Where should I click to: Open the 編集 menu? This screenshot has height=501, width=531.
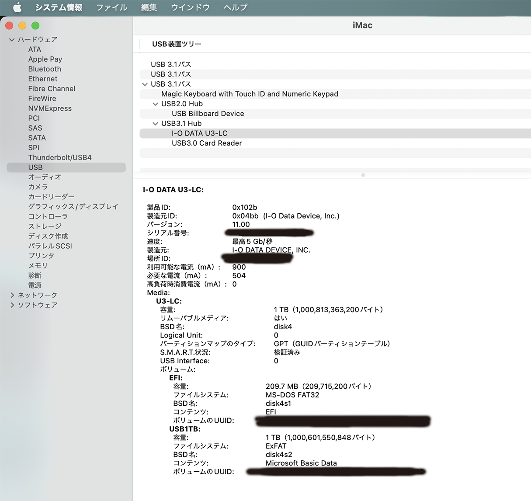[149, 7]
